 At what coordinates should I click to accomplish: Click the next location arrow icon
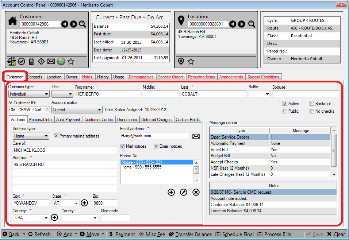click(x=242, y=24)
